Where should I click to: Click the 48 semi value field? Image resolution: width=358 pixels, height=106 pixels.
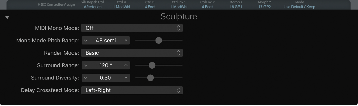point(106,41)
